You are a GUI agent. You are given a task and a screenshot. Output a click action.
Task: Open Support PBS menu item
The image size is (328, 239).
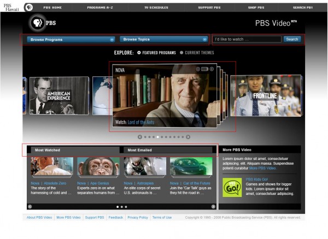point(209,8)
